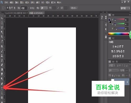Add a Threshold adjustment layer
The width and height of the screenshot is (131, 103).
pos(118,56)
